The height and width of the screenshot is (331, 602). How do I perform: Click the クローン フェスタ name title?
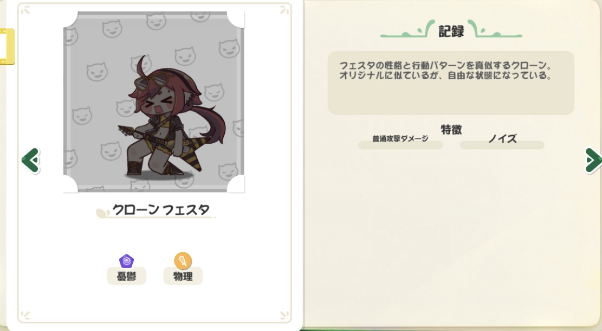pyautogui.click(x=161, y=210)
